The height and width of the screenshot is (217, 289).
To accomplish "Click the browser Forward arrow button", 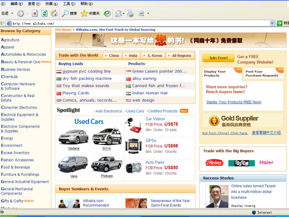I will coord(21,13).
